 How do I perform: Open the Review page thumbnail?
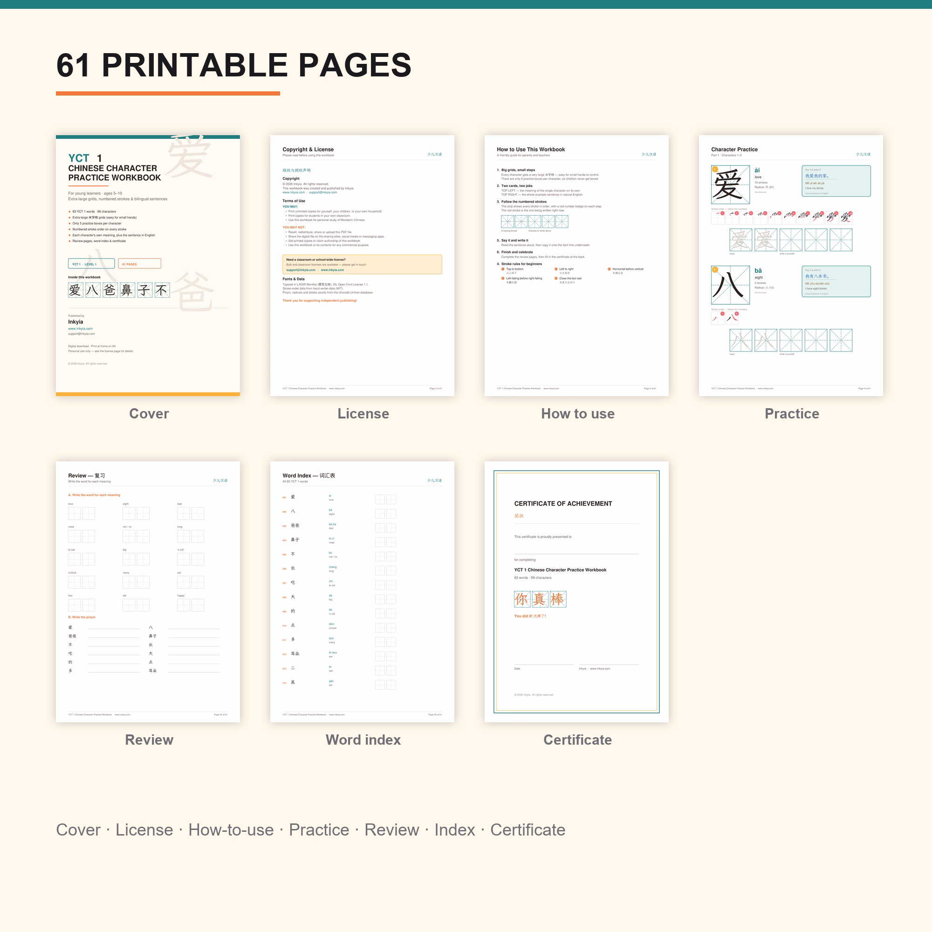(x=148, y=591)
